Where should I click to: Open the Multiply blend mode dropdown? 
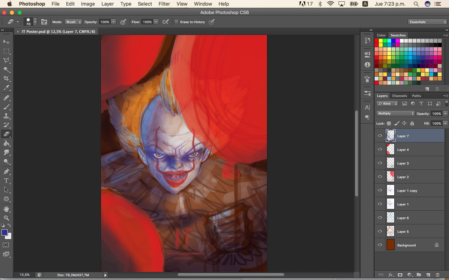click(x=395, y=113)
